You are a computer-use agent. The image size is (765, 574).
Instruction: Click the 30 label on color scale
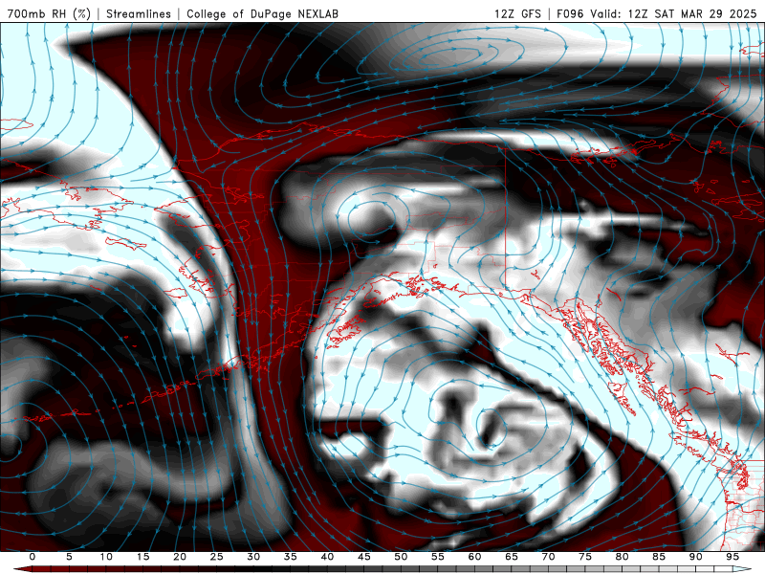coord(253,557)
